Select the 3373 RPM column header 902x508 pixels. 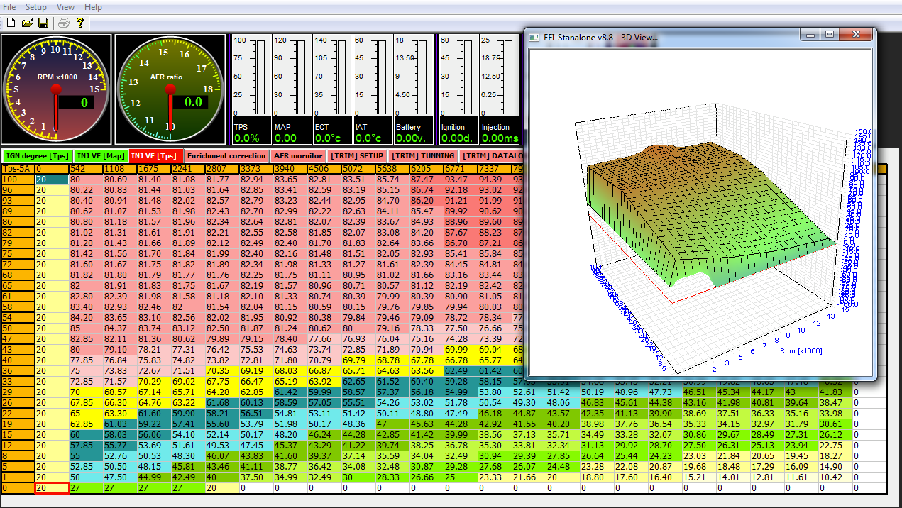click(x=256, y=170)
